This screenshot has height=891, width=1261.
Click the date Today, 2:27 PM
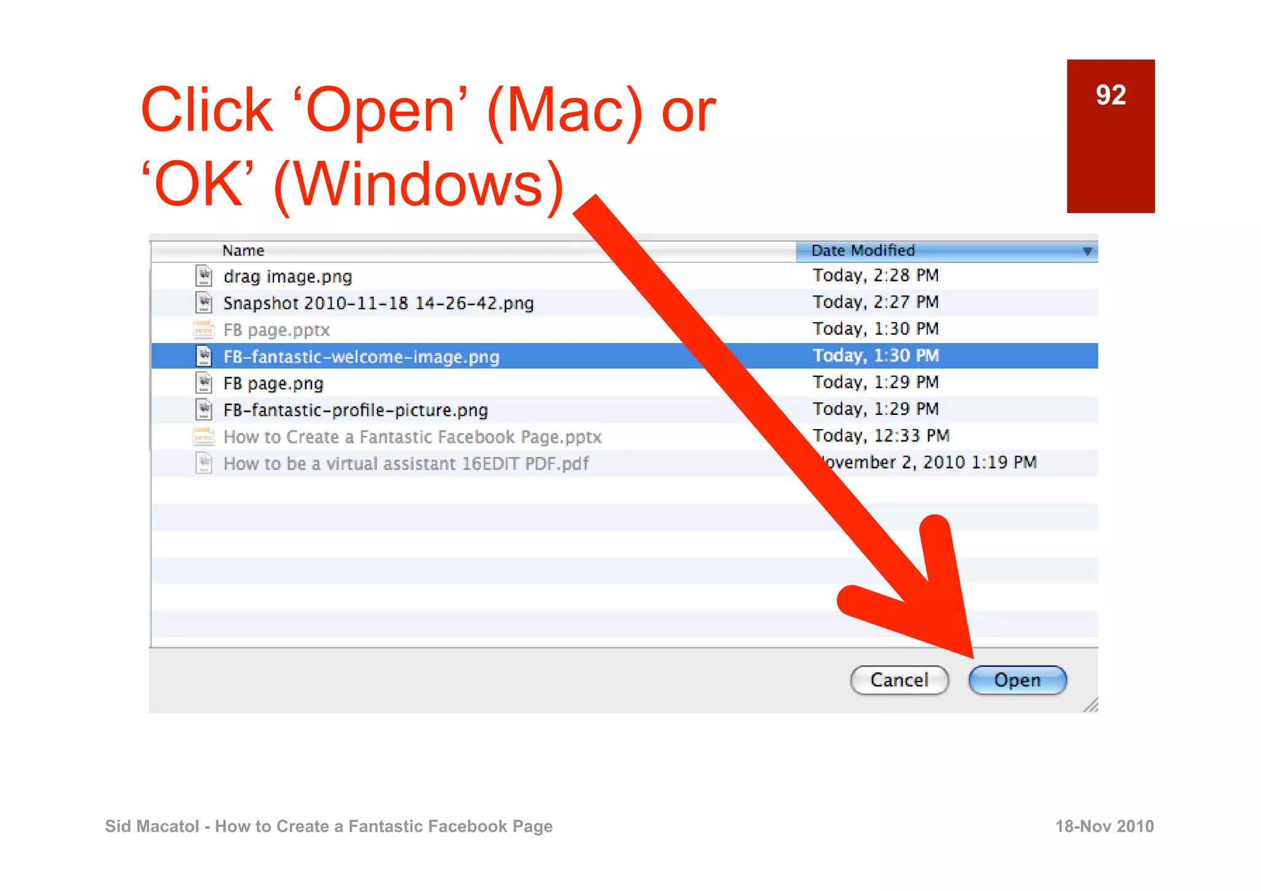[876, 302]
